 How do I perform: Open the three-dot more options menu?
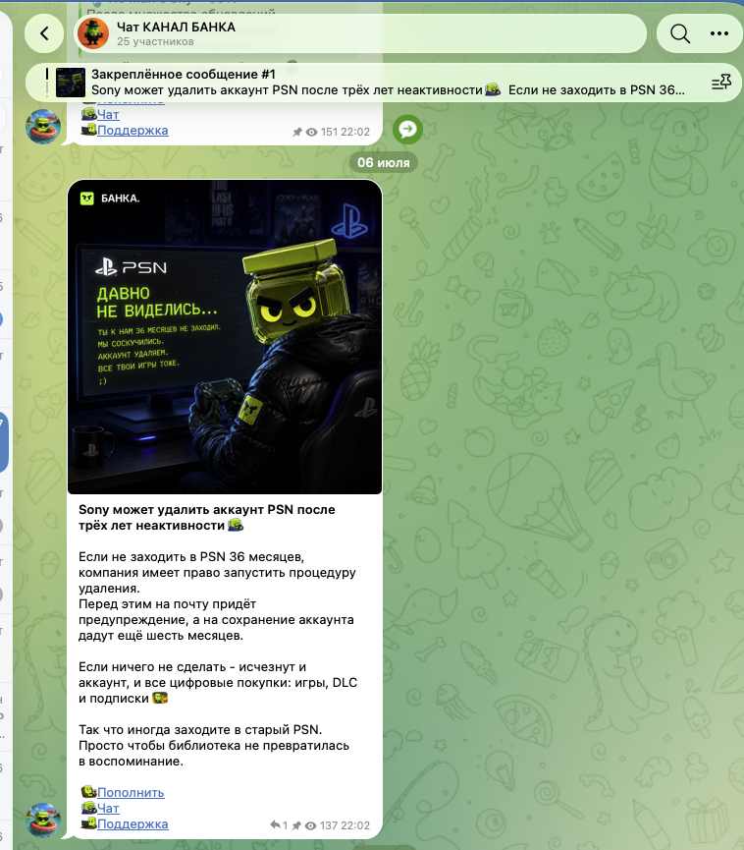pyautogui.click(x=719, y=33)
